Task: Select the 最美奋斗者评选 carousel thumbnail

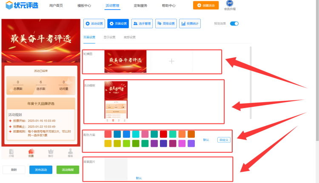Action: coord(125,61)
